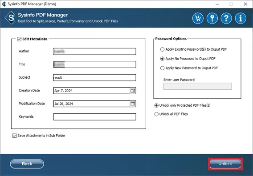The width and height of the screenshot is (253, 176).
Task: Open help via question mark icon
Action: [226, 18]
